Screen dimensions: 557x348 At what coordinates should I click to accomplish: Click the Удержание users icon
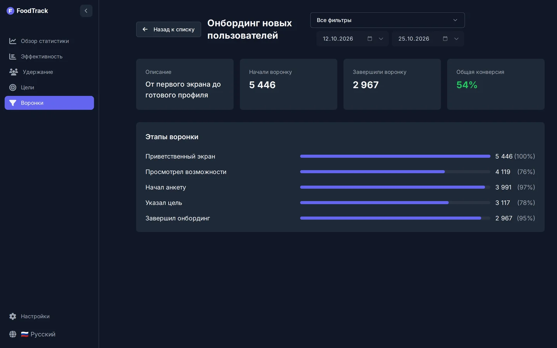coord(14,72)
